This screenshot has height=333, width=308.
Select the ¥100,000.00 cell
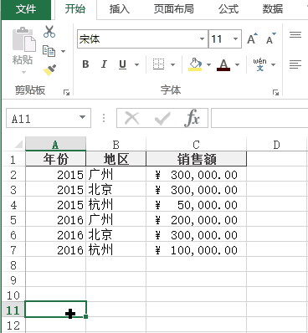[x=196, y=250]
